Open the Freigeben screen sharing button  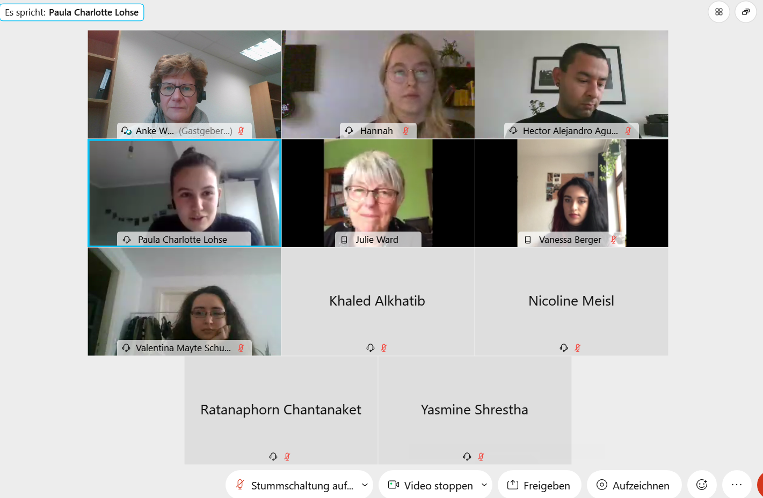pyautogui.click(x=539, y=485)
